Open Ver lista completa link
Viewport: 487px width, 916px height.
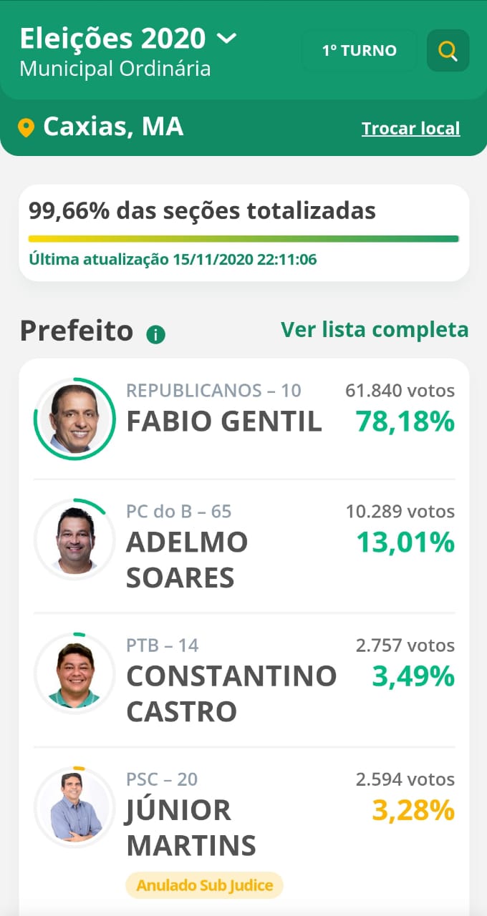tap(375, 330)
